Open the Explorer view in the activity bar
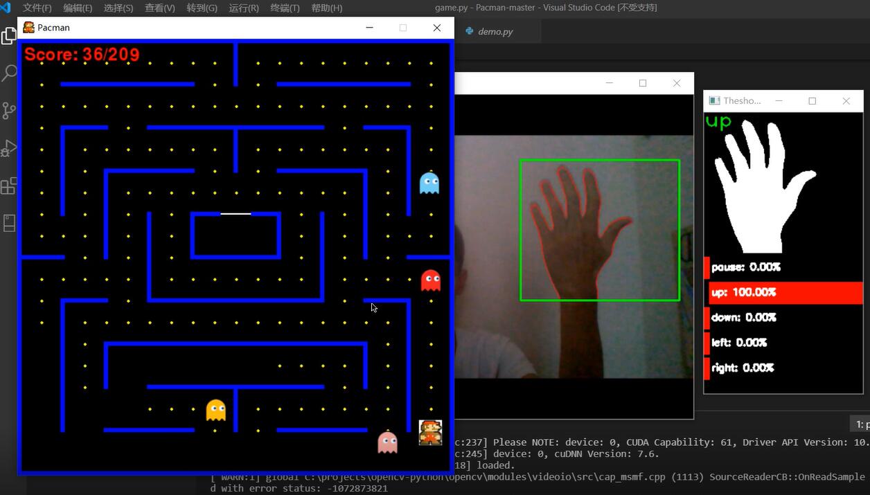 coord(9,36)
